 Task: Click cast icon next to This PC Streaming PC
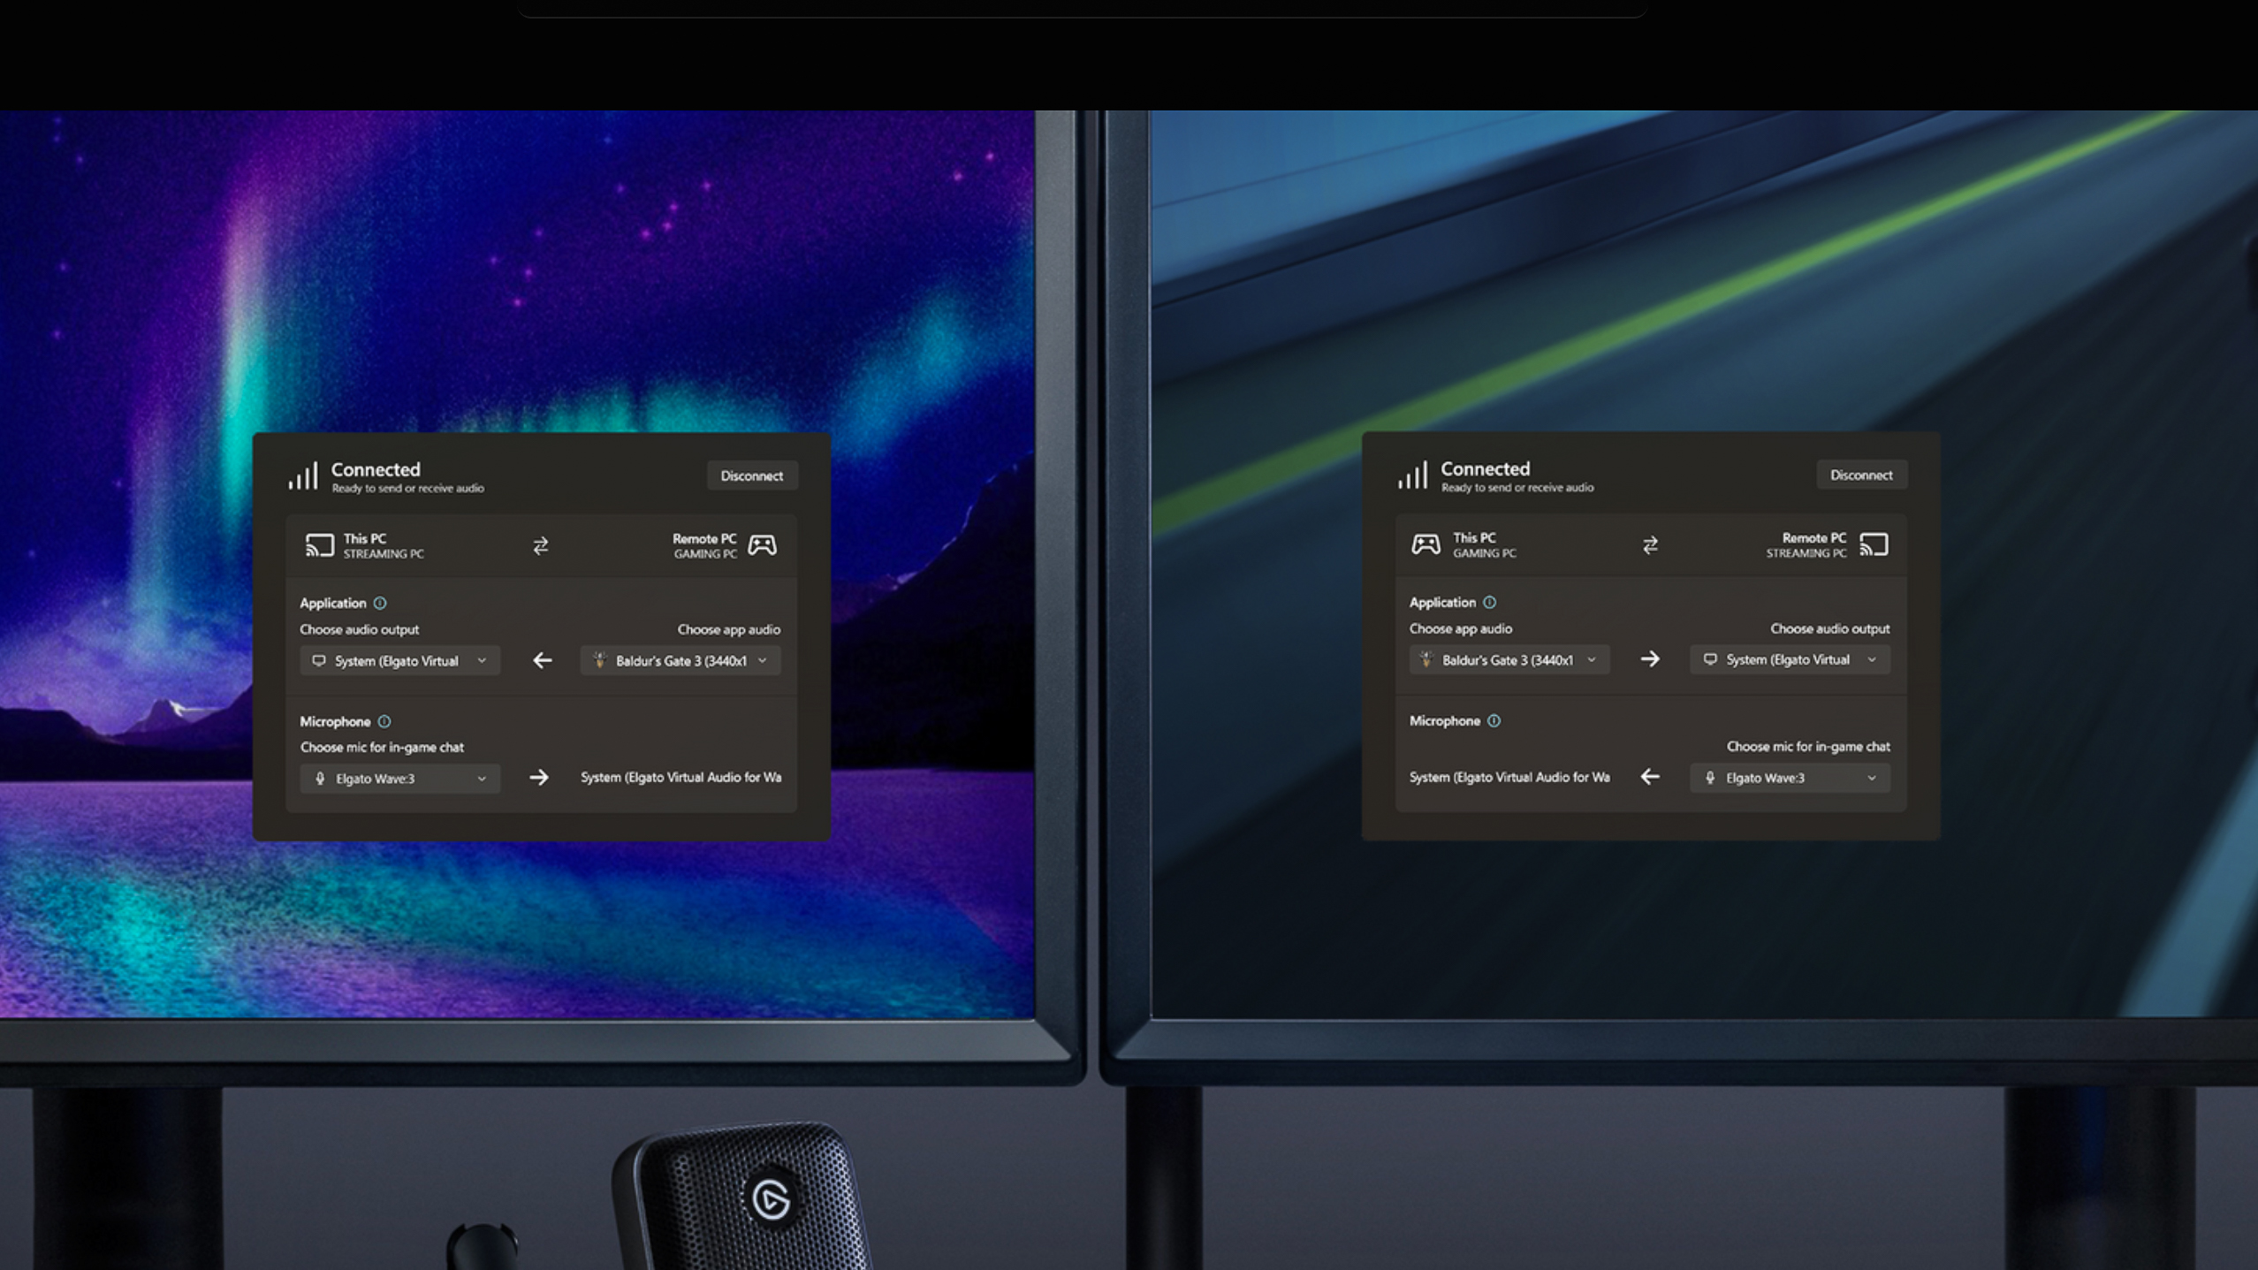tap(319, 545)
